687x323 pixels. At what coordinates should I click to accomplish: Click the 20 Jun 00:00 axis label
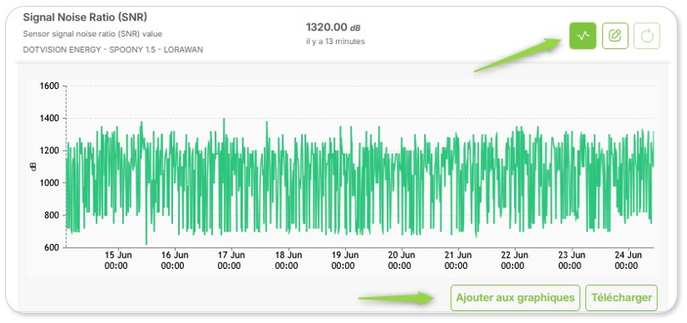[401, 260]
